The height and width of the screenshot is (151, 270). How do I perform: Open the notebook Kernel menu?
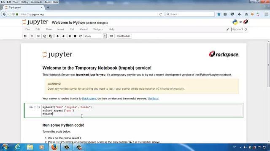click(84, 29)
